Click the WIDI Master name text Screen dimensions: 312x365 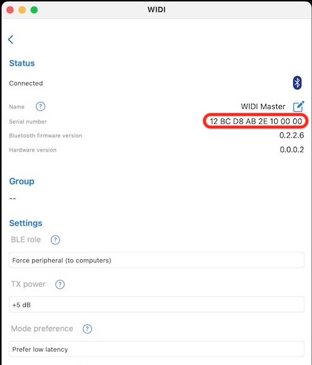pos(263,106)
